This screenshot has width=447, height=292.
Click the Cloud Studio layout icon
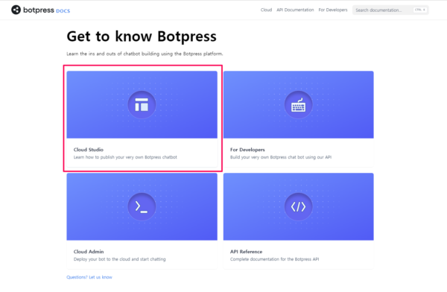142,104
